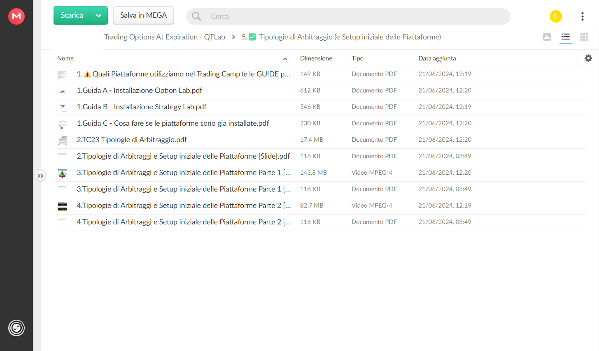The height and width of the screenshot is (351, 599).
Task: Switch to list view icon
Action: (x=566, y=37)
